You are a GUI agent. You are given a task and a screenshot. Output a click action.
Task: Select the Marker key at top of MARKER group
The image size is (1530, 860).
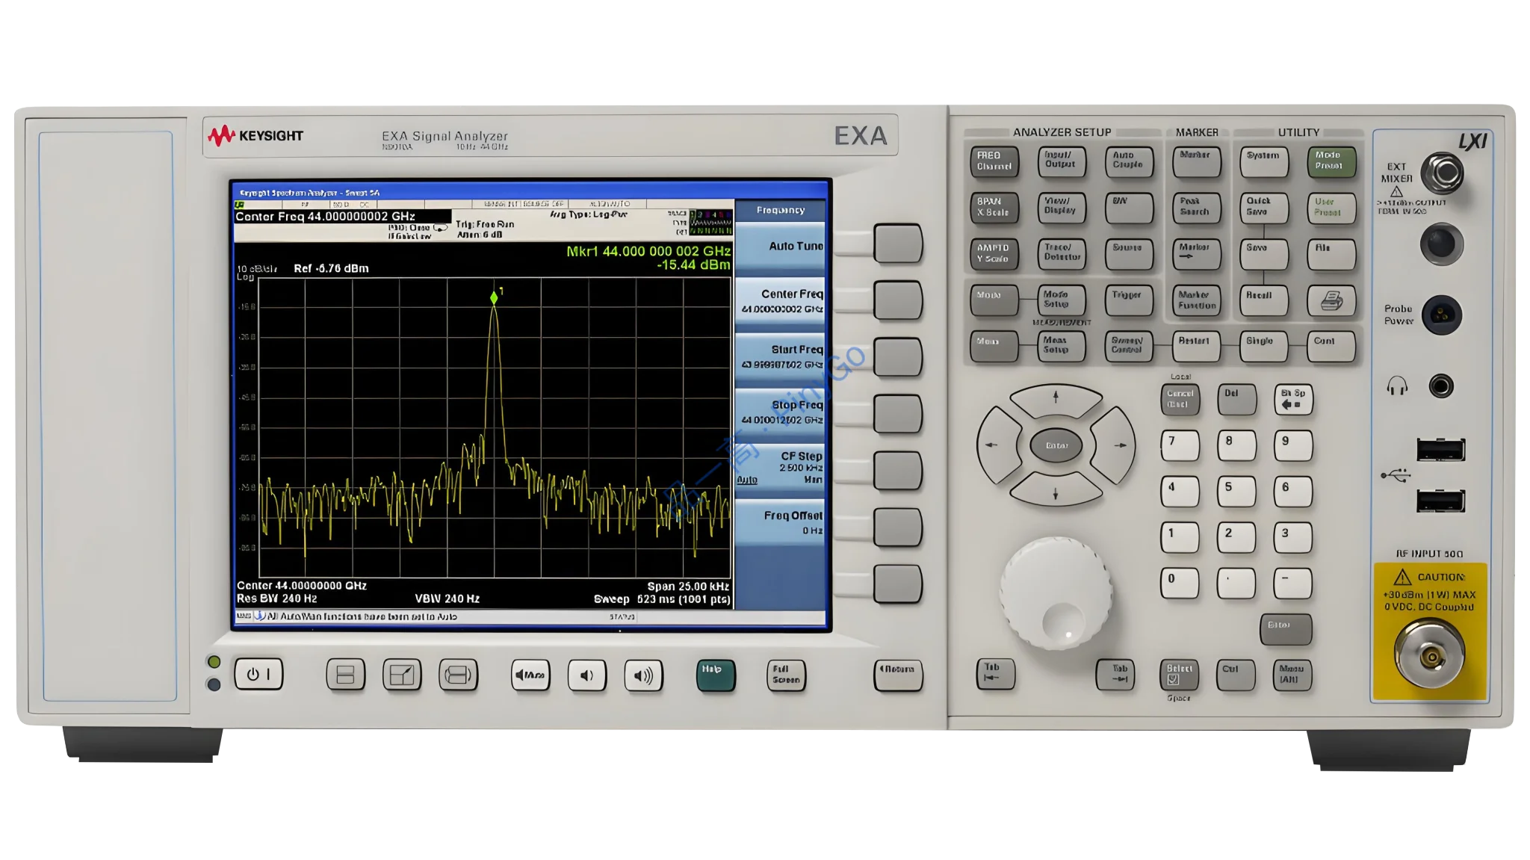(1197, 161)
